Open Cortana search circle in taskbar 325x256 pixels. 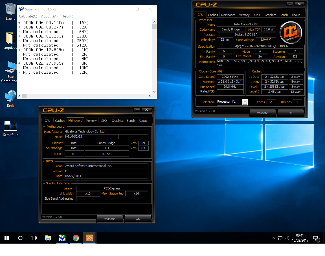[x=20, y=238]
